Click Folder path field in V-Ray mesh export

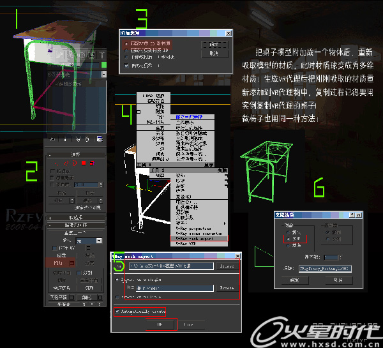172,266
